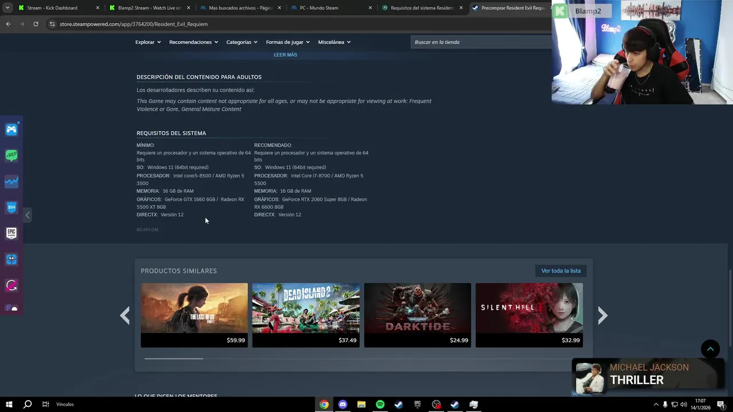This screenshot has width=733, height=412.
Task: Open Epic Games Launcher from taskbar
Action: (417, 404)
